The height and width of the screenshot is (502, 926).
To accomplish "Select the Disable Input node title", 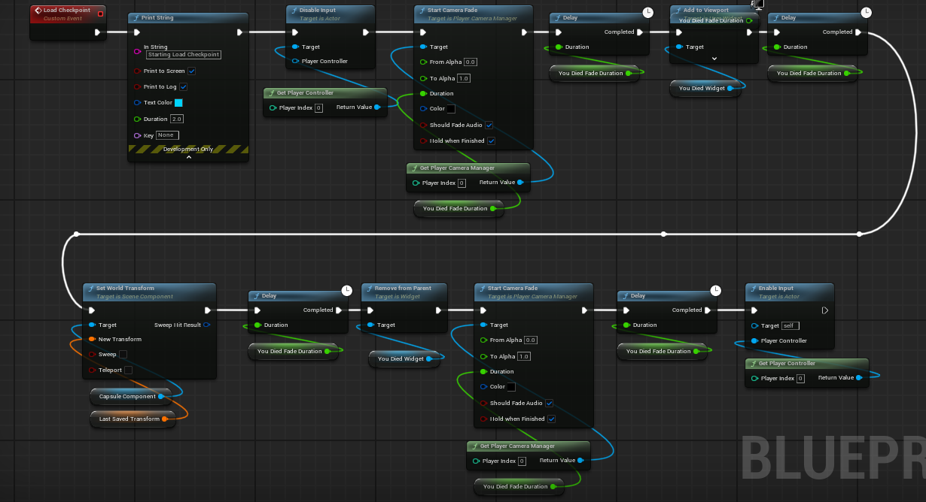I will (x=318, y=11).
